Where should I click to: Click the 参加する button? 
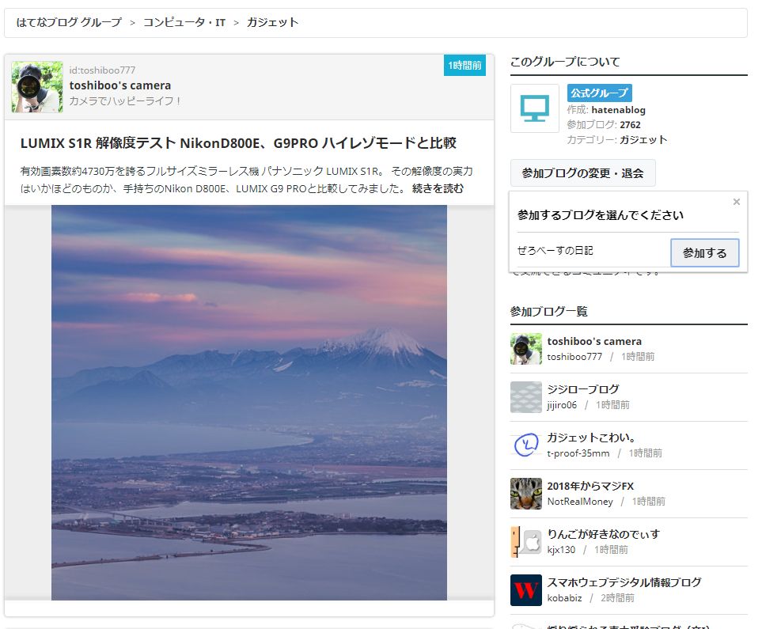pos(704,253)
